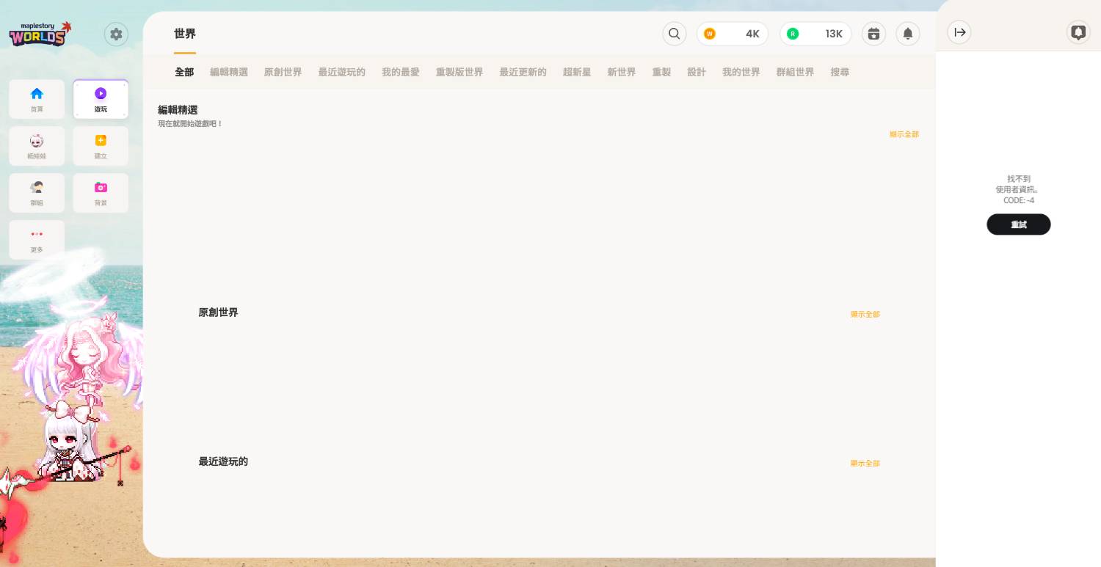
Task: Open the 最近遊玩的 tab
Action: point(342,72)
